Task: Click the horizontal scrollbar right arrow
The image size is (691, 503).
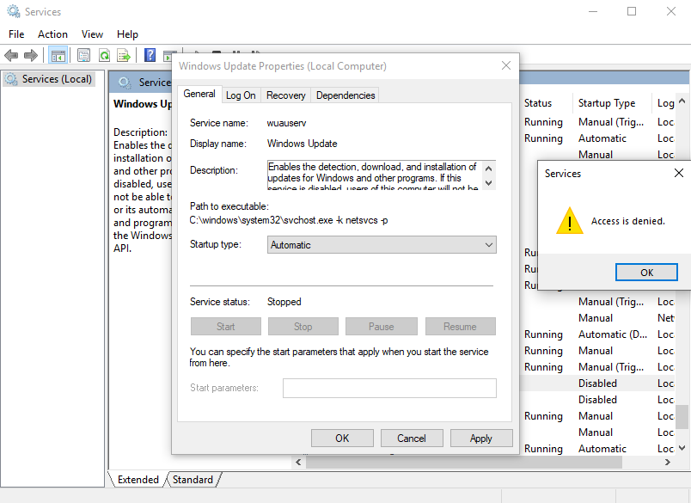Action: point(668,462)
